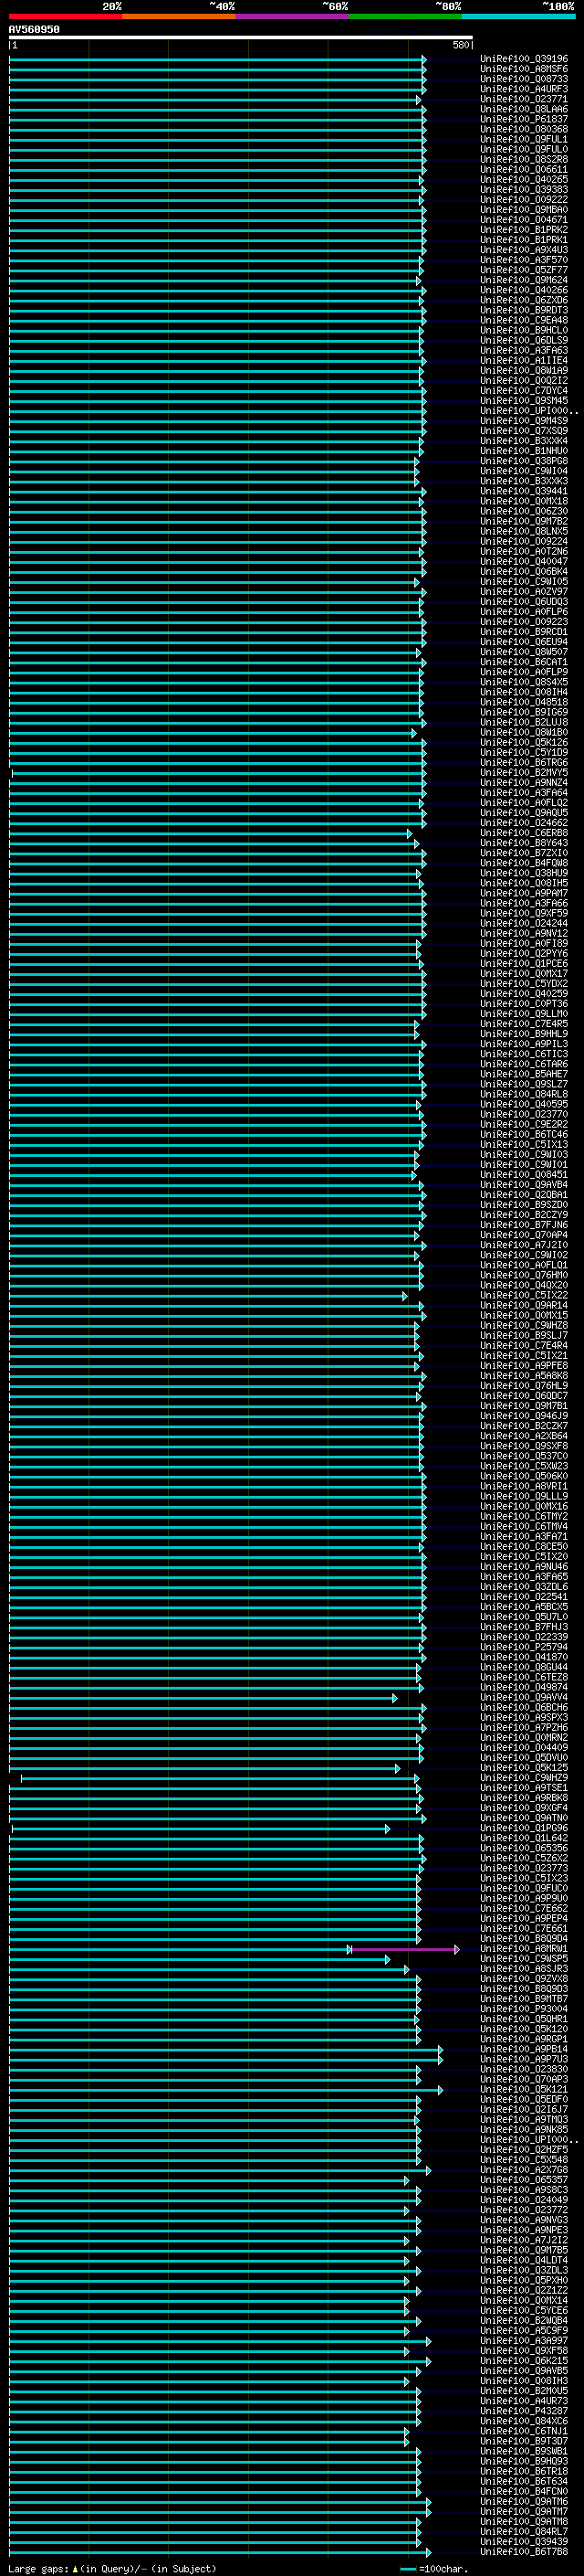This screenshot has height=2576, width=584.
Task: Click the cyan ~100% legend color bar
Action: point(518,17)
